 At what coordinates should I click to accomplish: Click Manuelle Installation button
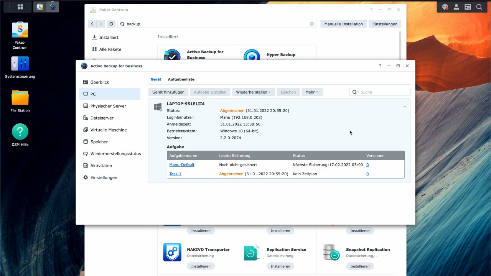344,24
